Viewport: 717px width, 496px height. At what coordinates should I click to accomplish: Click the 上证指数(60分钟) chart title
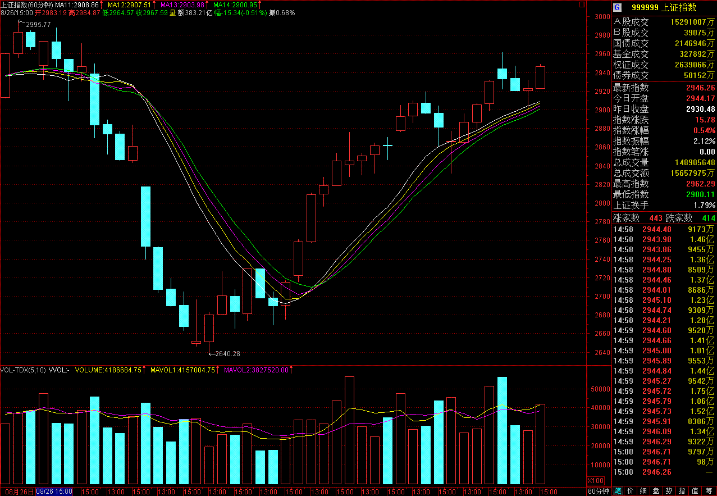tap(26, 4)
